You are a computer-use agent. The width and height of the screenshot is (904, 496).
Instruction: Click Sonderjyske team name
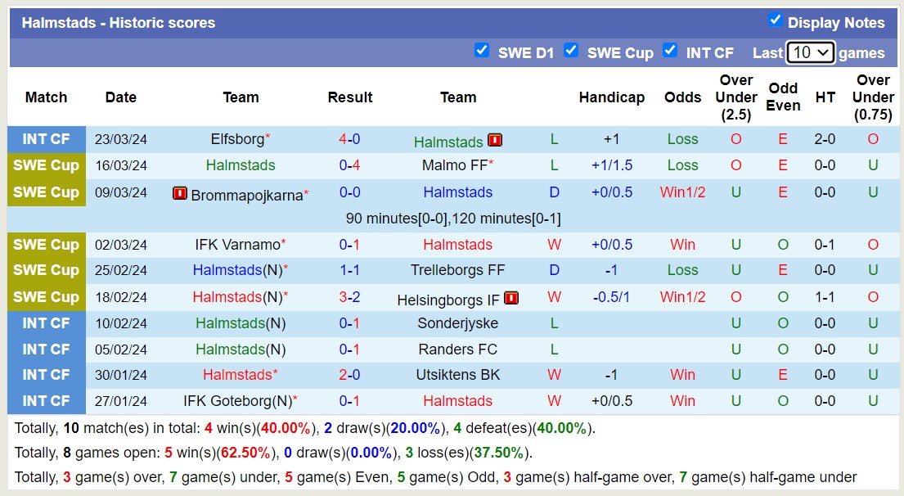coord(457,323)
